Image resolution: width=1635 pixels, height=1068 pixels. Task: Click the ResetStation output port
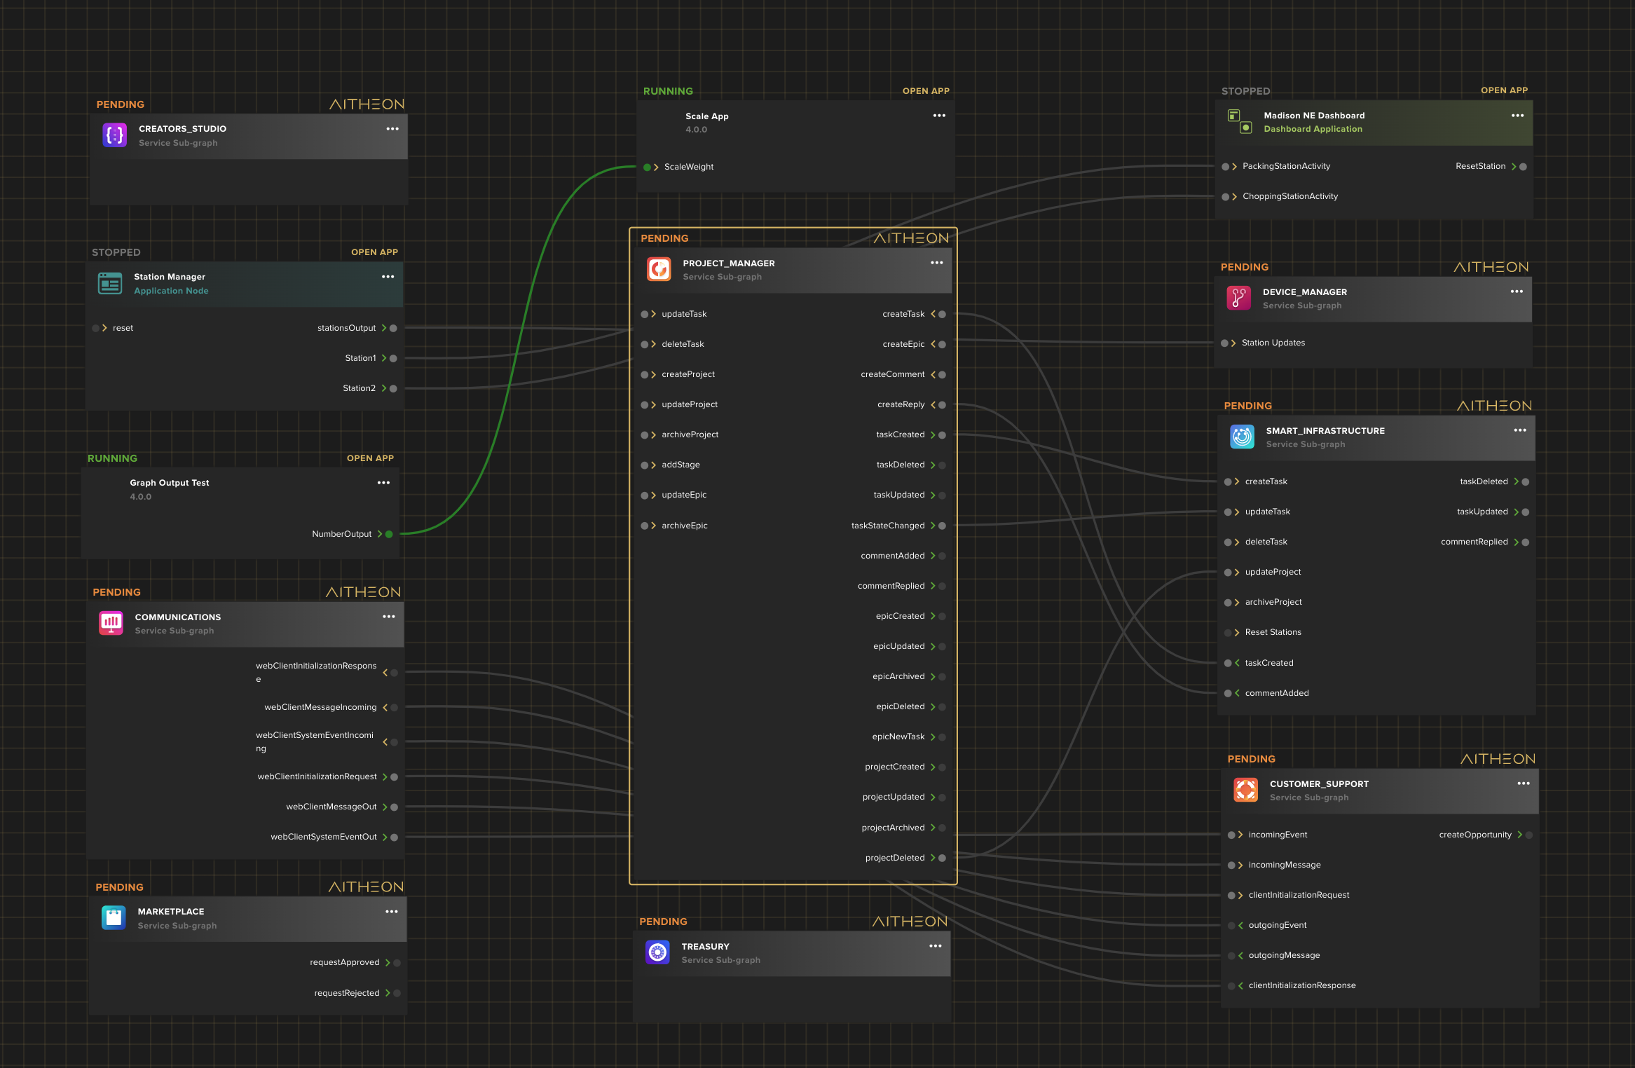pyautogui.click(x=1523, y=166)
